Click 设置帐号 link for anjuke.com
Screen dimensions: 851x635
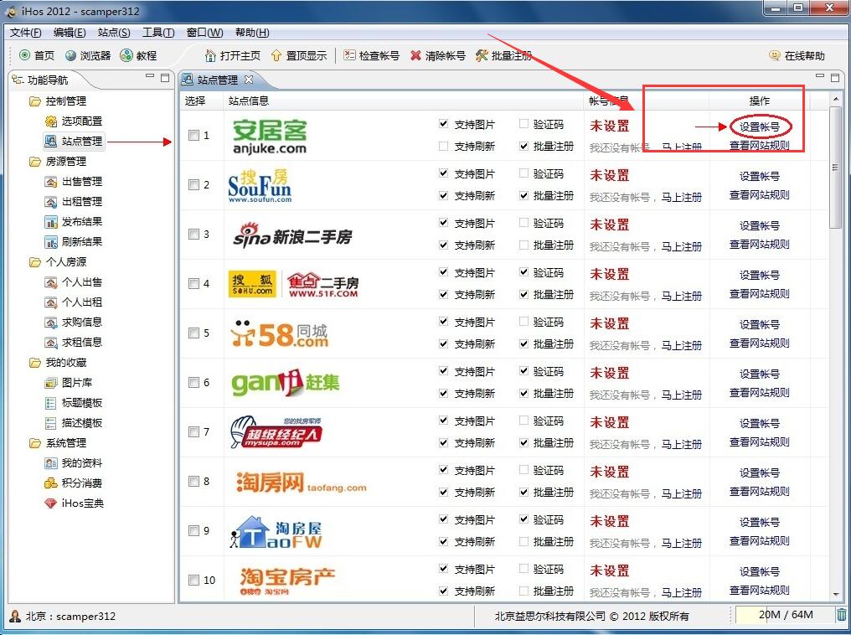click(x=759, y=126)
